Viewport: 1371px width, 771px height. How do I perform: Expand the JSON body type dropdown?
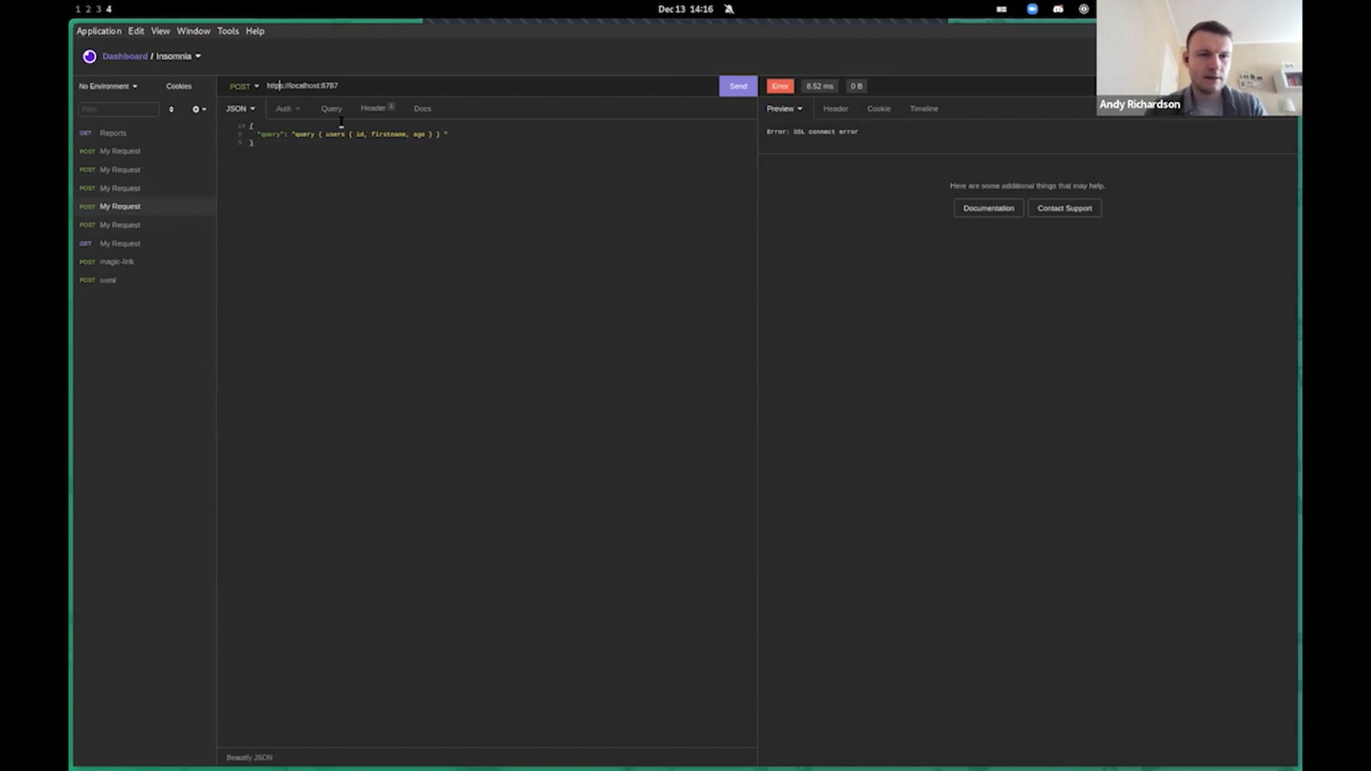[x=241, y=109]
